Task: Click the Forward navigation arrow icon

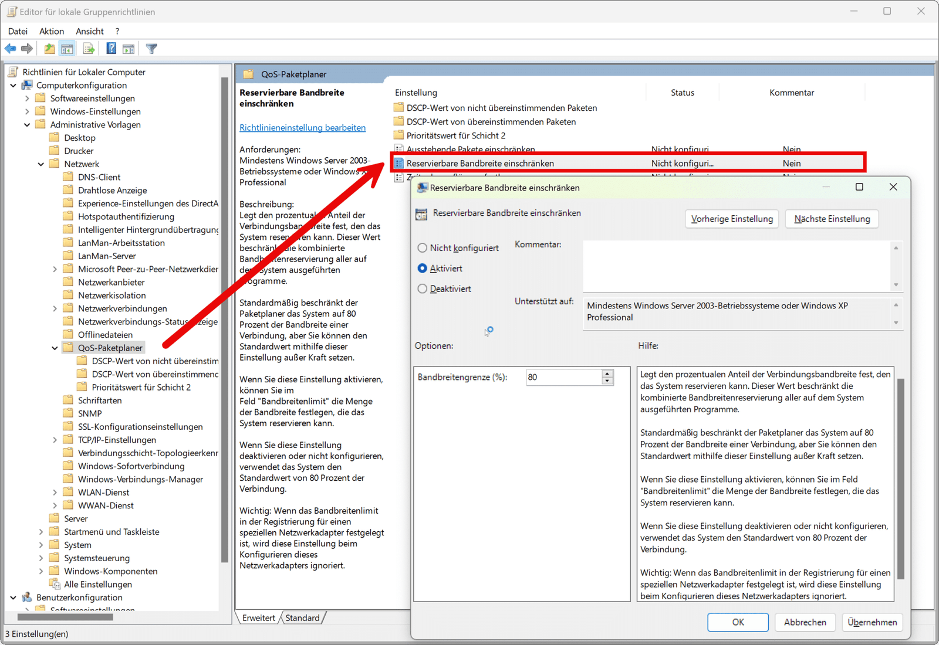Action: coord(27,48)
